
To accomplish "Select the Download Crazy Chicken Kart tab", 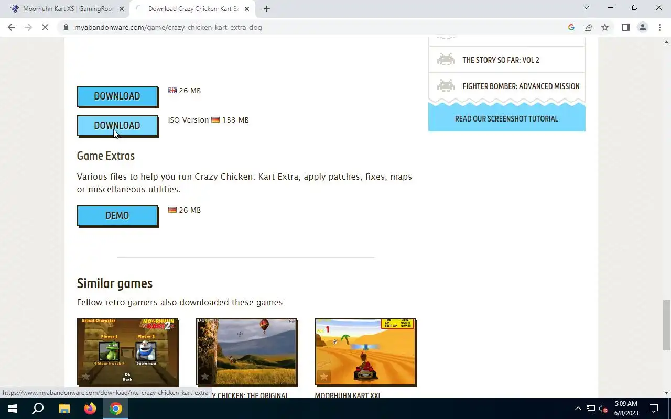I will pyautogui.click(x=192, y=9).
